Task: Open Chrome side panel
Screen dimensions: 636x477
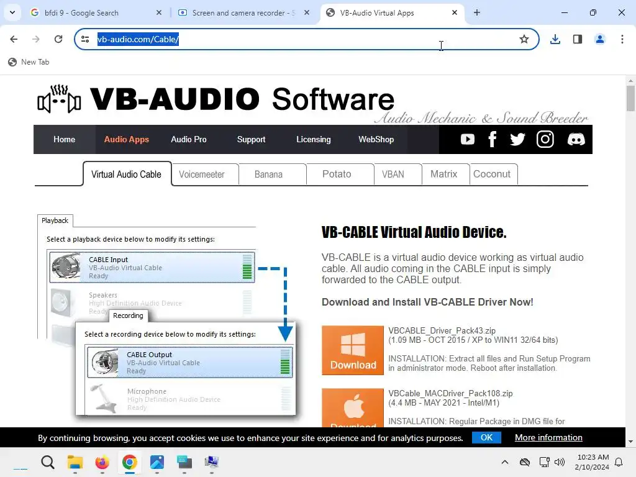Action: point(578,39)
